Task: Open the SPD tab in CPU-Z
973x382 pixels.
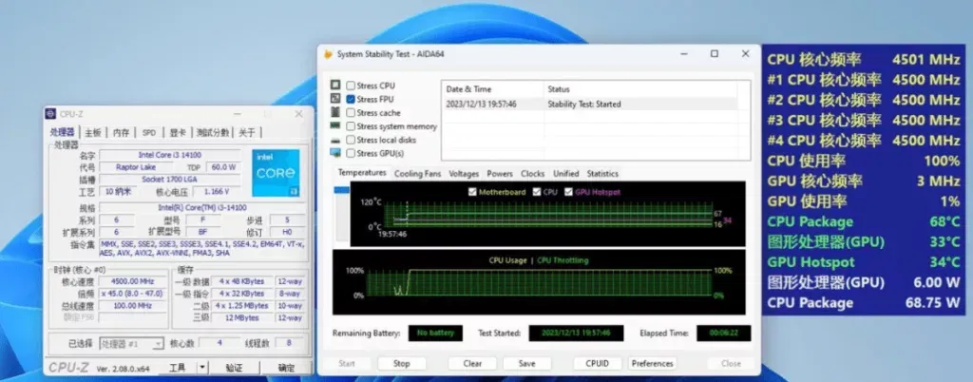Action: [149, 133]
